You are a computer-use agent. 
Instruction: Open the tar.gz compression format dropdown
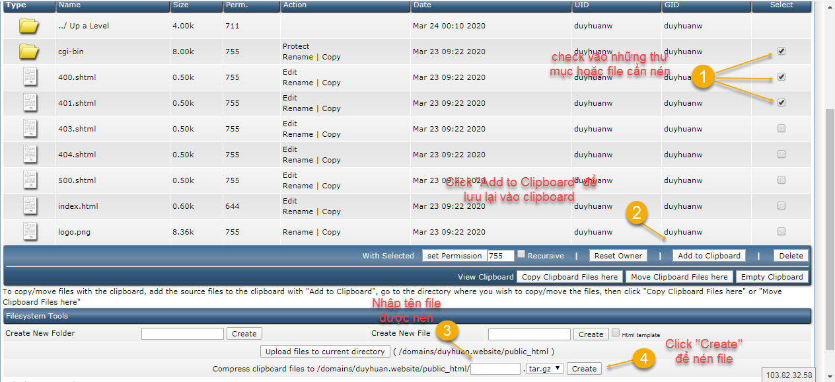click(545, 369)
